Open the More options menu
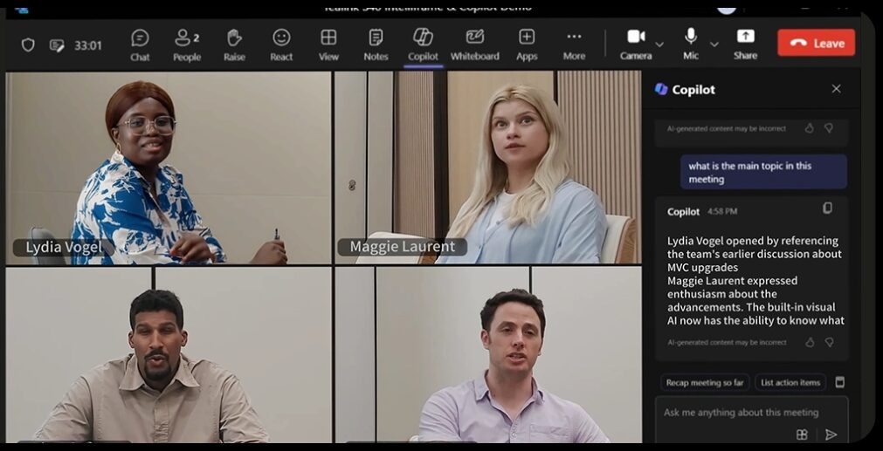The image size is (883, 451). [x=574, y=44]
